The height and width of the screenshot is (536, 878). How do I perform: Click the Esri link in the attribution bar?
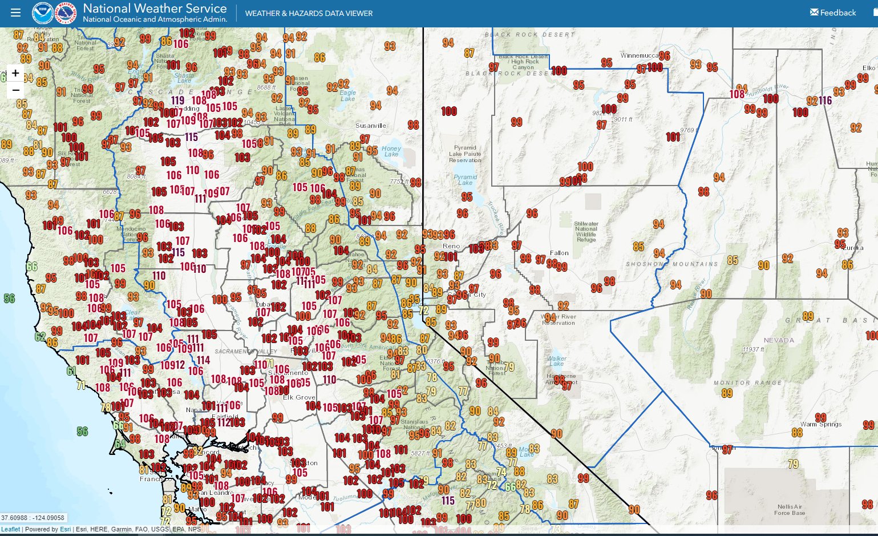point(64,529)
